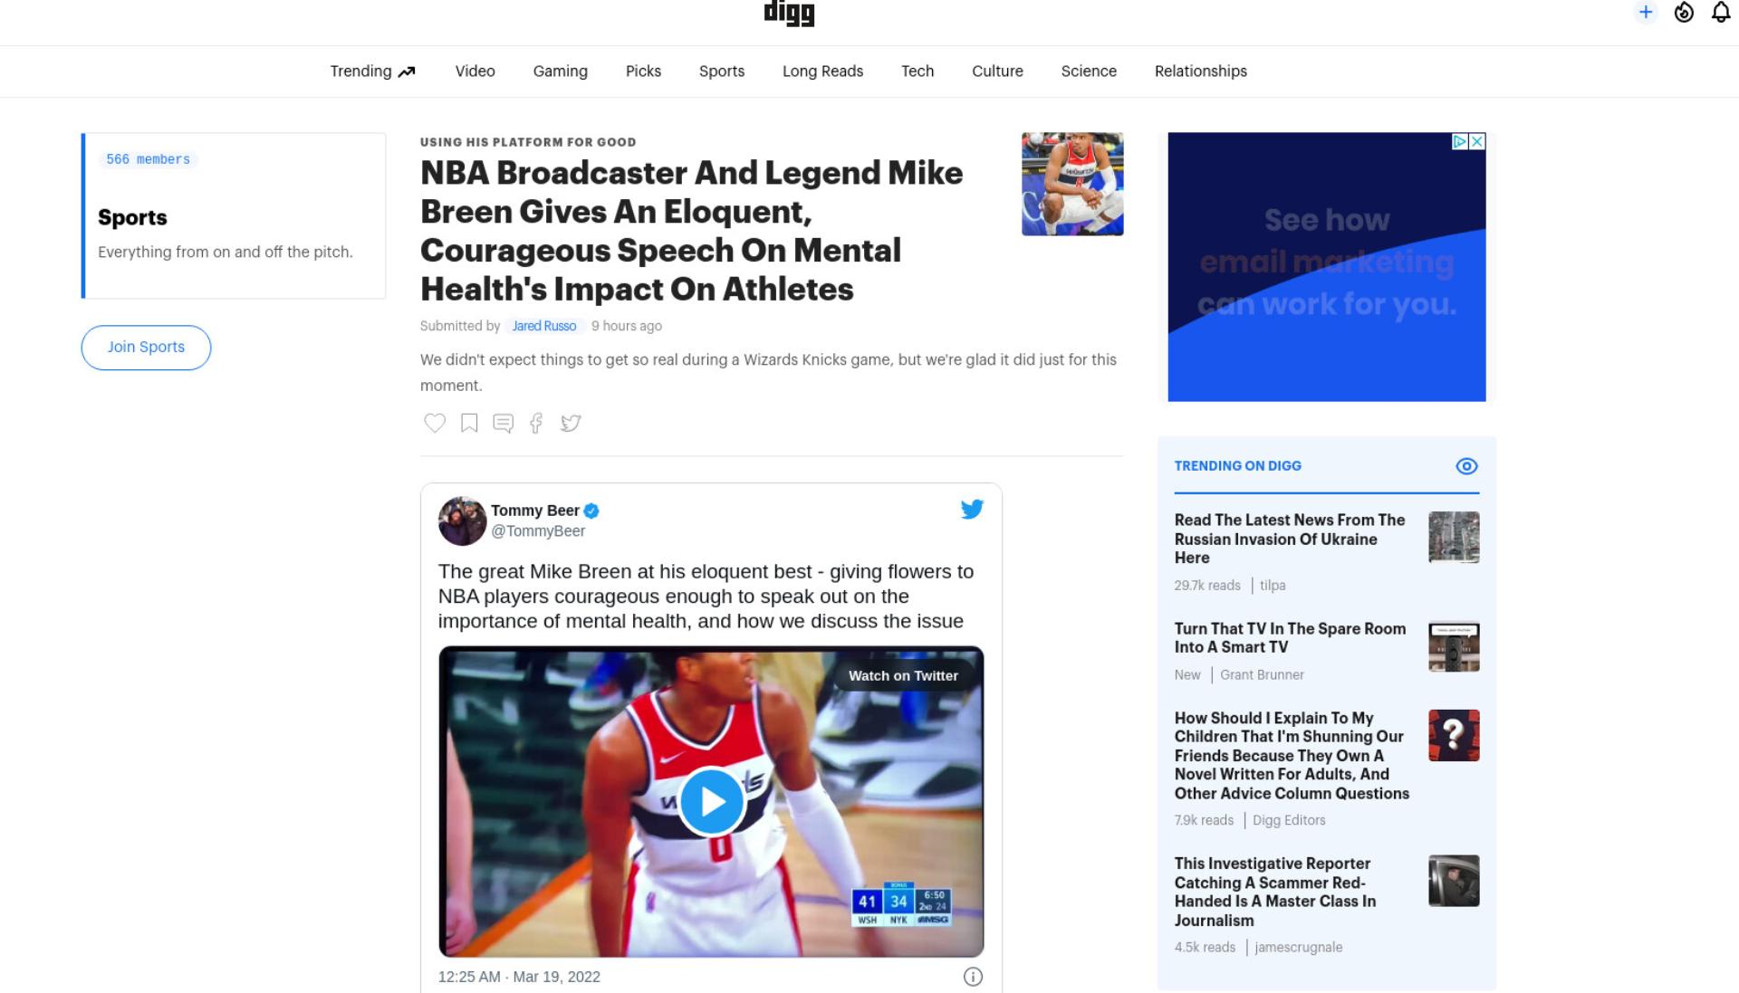This screenshot has height=993, width=1739.
Task: Switch to the Long Reads tab
Action: pyautogui.click(x=822, y=72)
